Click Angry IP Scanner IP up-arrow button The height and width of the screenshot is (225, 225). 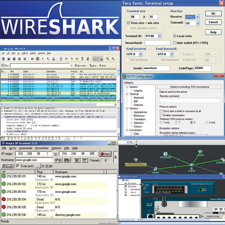(x=58, y=160)
